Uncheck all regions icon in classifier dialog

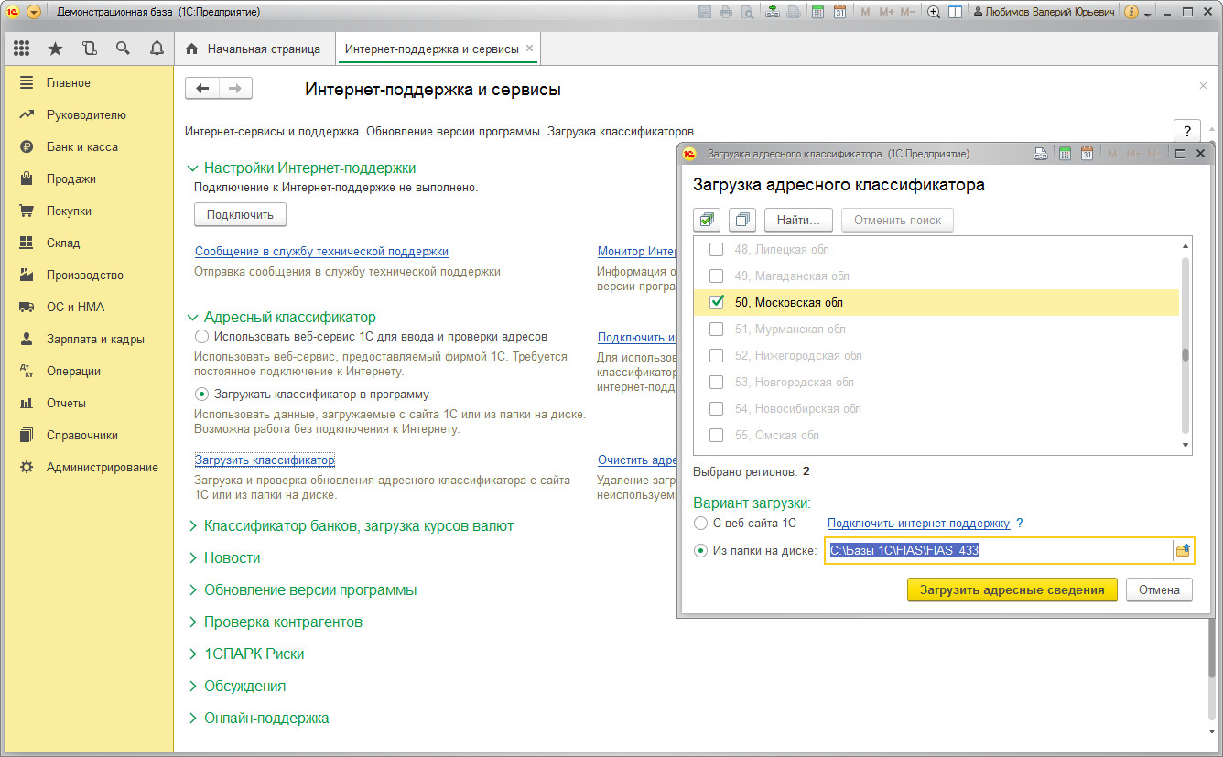click(741, 220)
